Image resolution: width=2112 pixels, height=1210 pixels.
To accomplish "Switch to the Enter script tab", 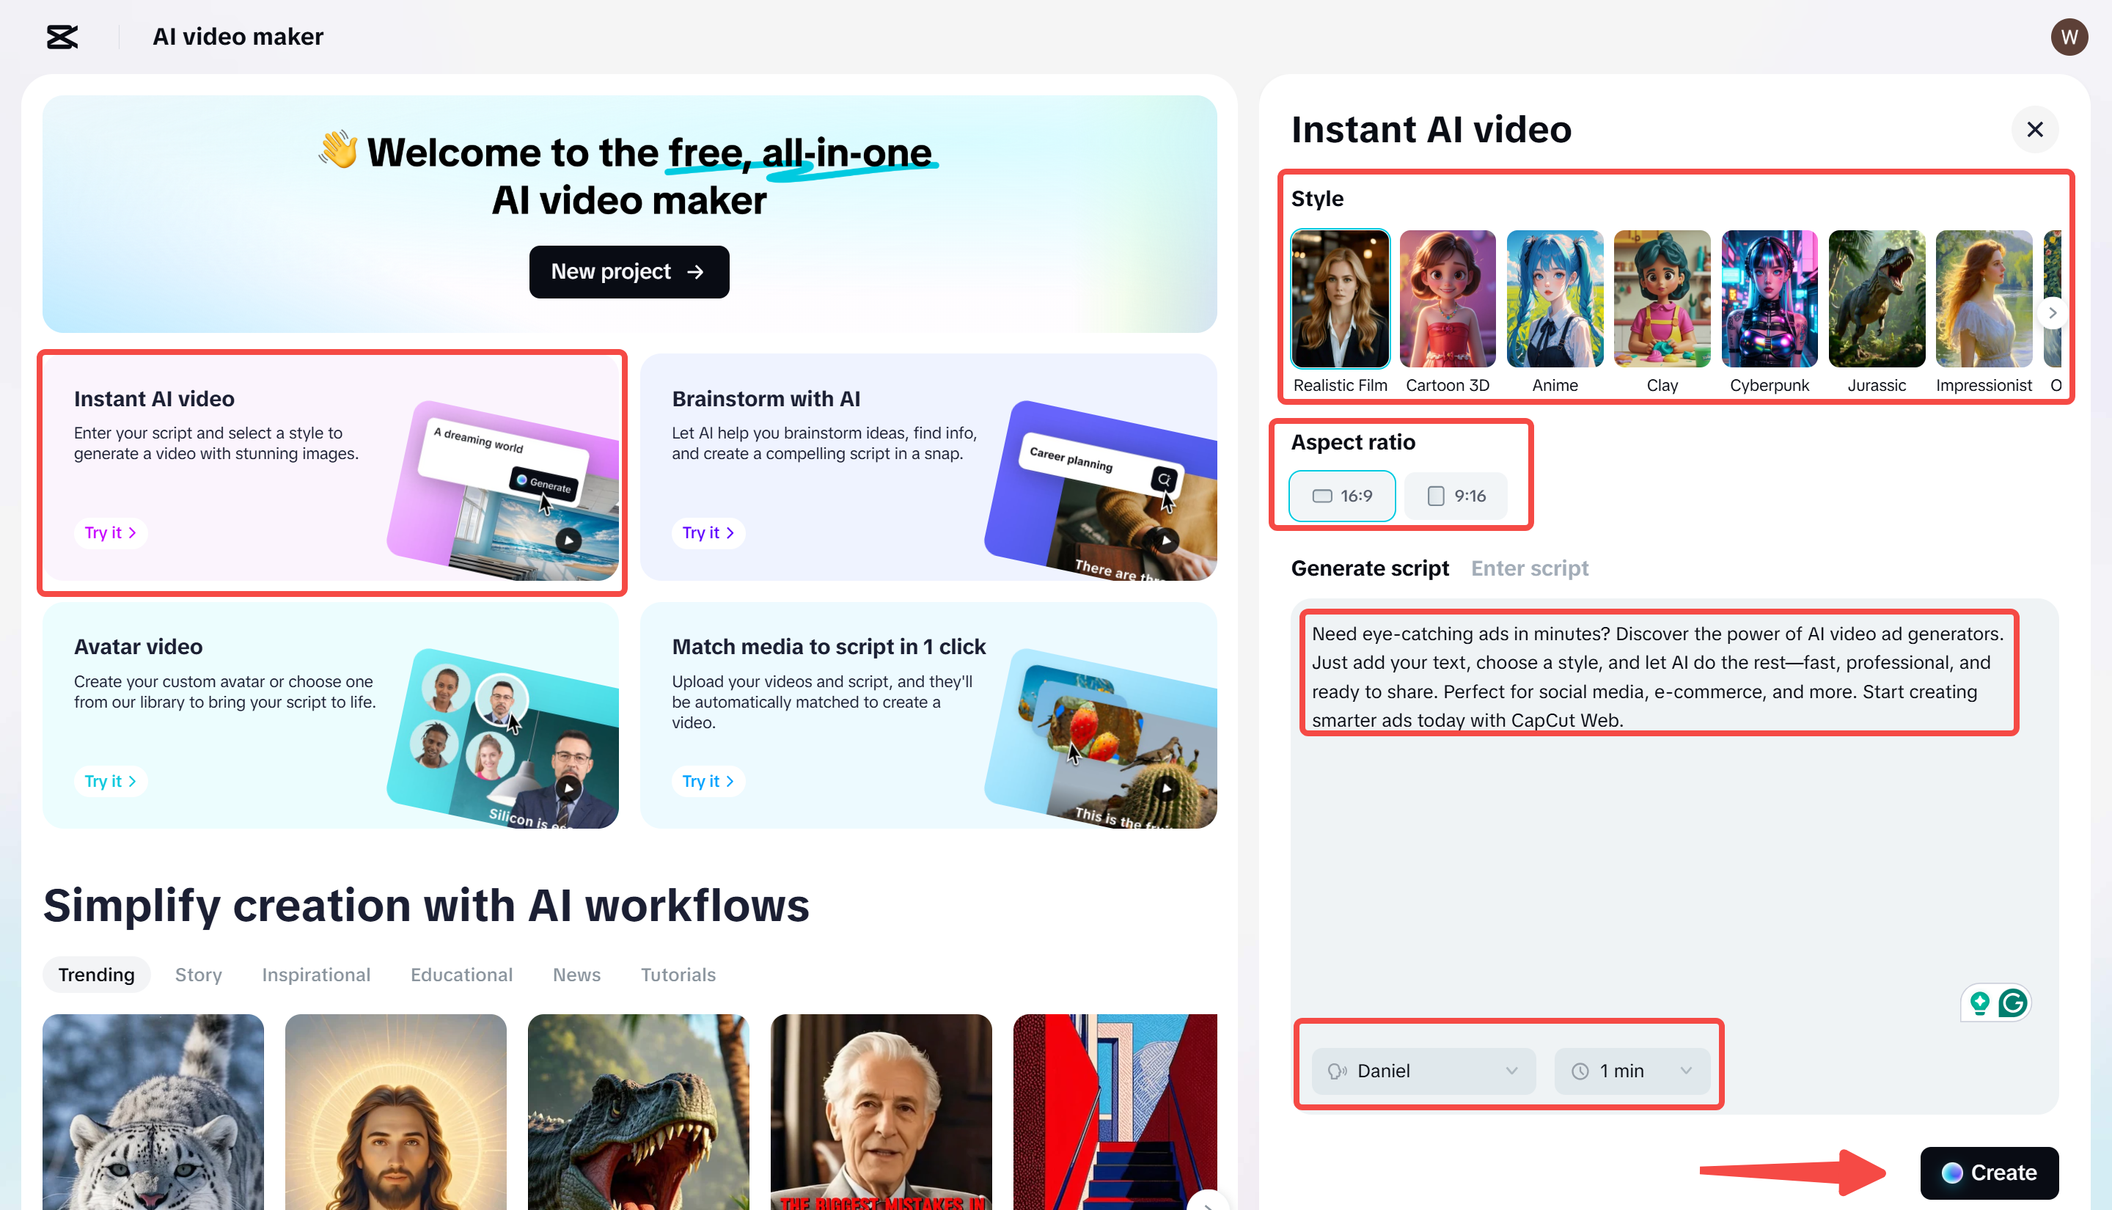I will pyautogui.click(x=1530, y=568).
